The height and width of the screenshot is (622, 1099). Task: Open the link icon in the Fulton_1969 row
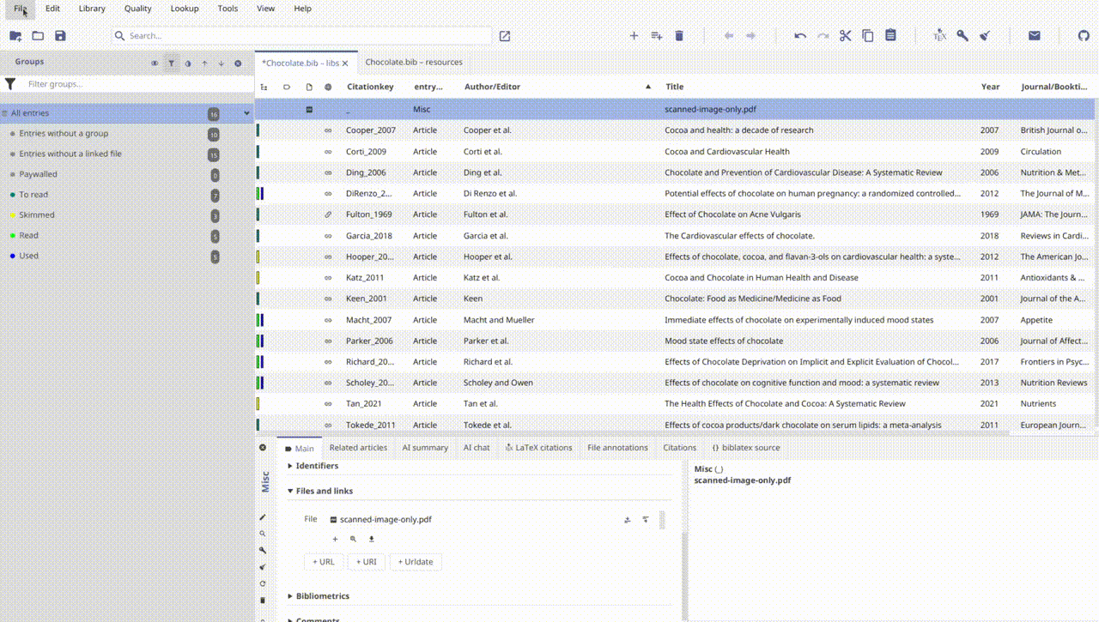coord(328,214)
